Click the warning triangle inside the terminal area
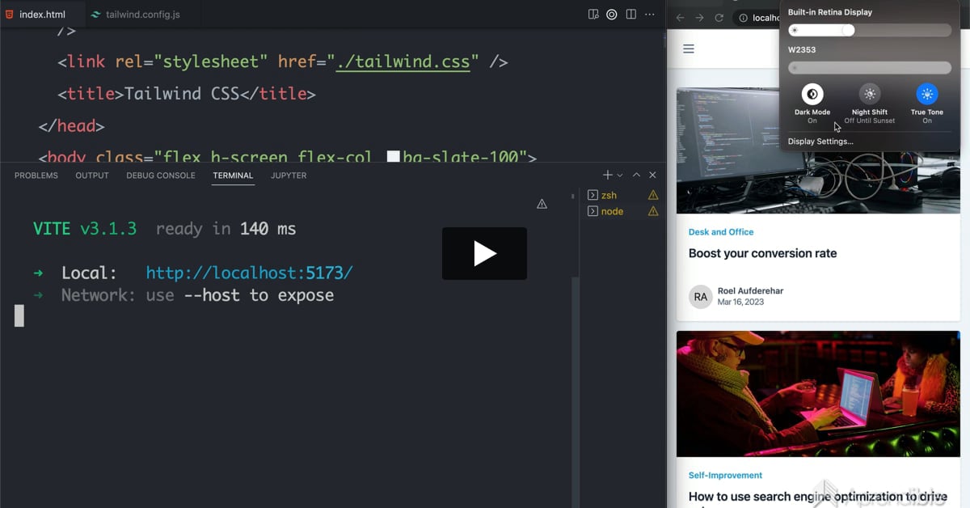 [542, 204]
